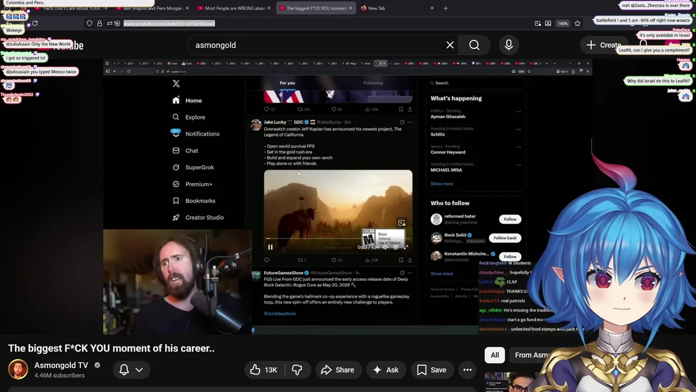Screen dimensions: 696x392
Task: Open Explore in the video's X sidebar
Action: point(189,117)
